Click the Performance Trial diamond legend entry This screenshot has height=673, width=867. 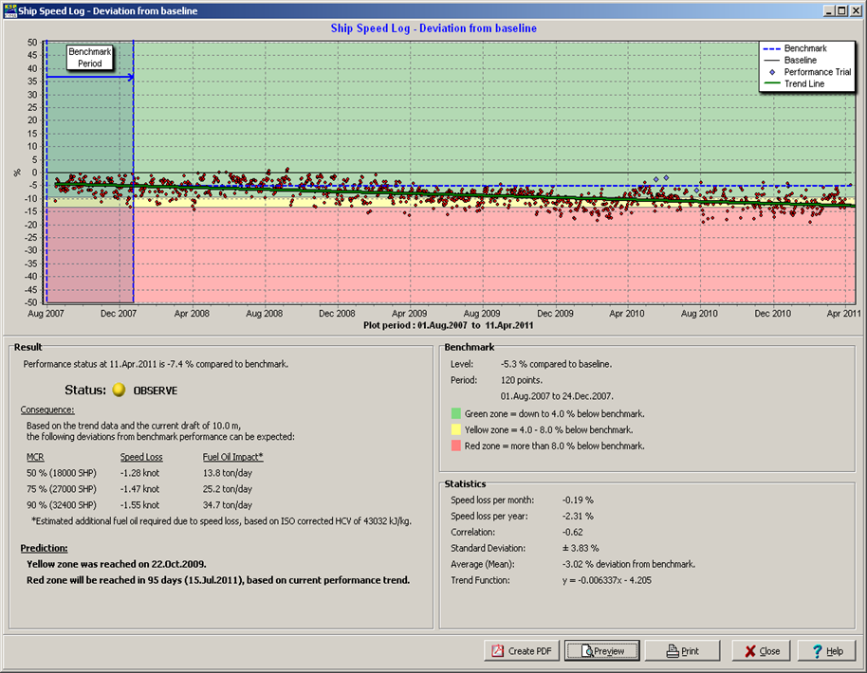pos(807,72)
